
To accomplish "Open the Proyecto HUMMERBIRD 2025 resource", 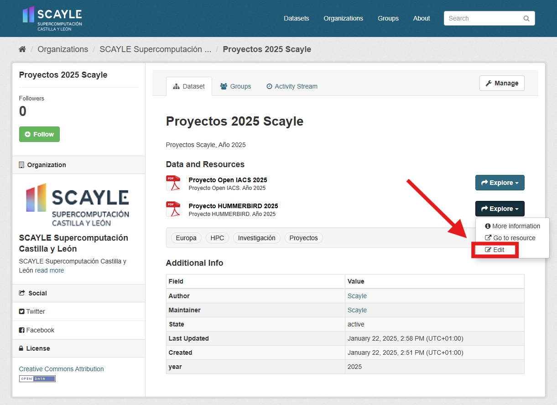I will (x=234, y=206).
